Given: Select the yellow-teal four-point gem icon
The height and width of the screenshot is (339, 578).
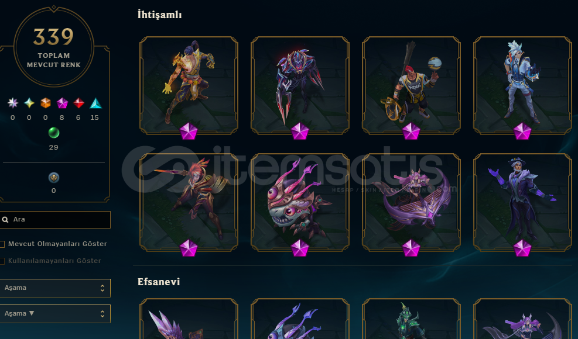Looking at the screenshot, I should pos(29,103).
